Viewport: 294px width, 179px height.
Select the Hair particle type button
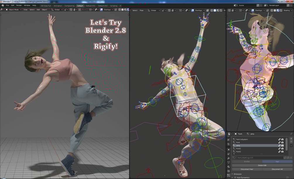(277, 161)
